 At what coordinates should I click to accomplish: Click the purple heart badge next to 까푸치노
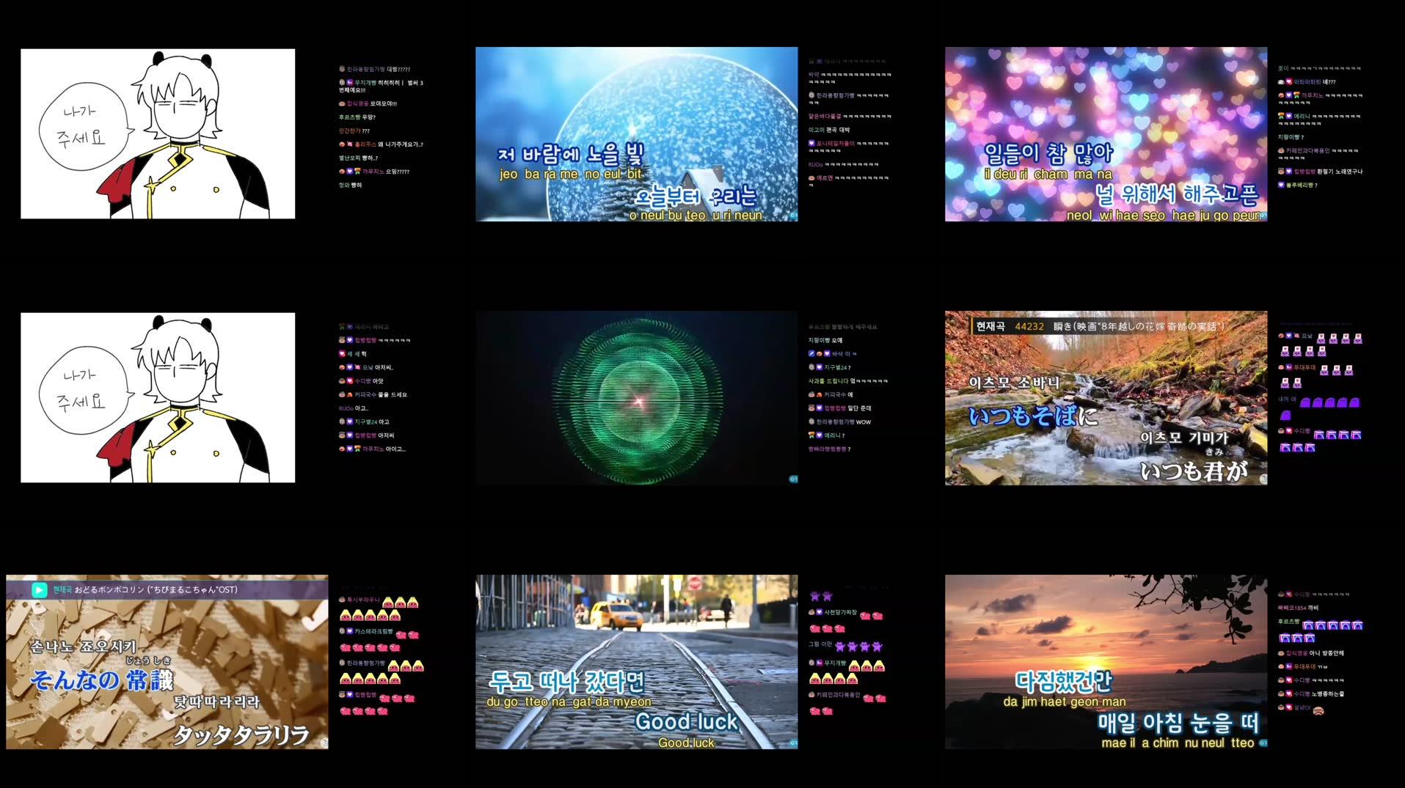(x=349, y=172)
